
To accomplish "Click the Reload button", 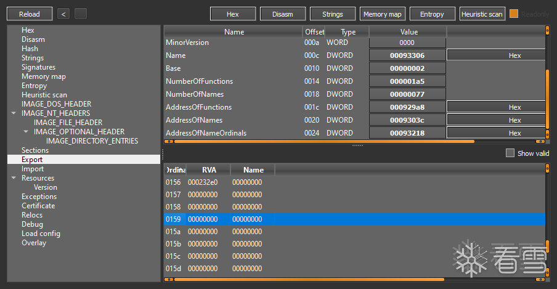I will tap(30, 14).
